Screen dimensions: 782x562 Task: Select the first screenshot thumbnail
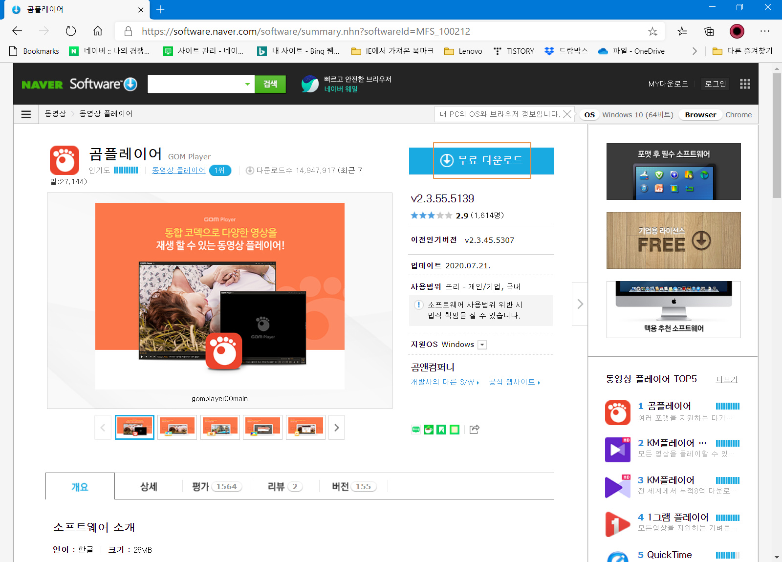(x=134, y=428)
